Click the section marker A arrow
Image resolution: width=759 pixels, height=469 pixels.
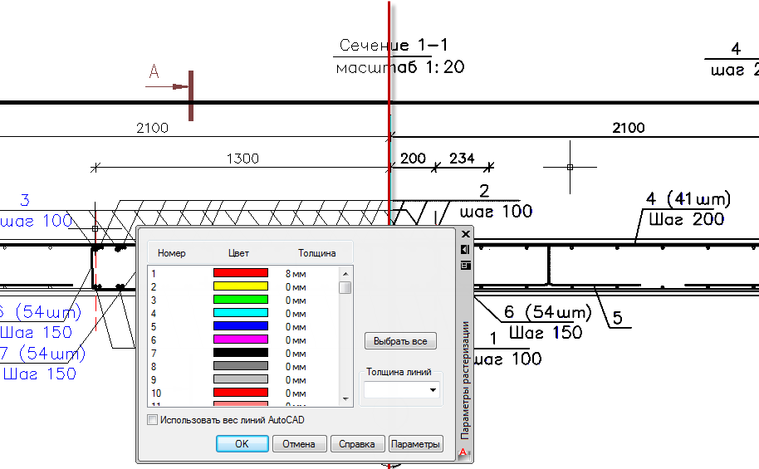(167, 86)
